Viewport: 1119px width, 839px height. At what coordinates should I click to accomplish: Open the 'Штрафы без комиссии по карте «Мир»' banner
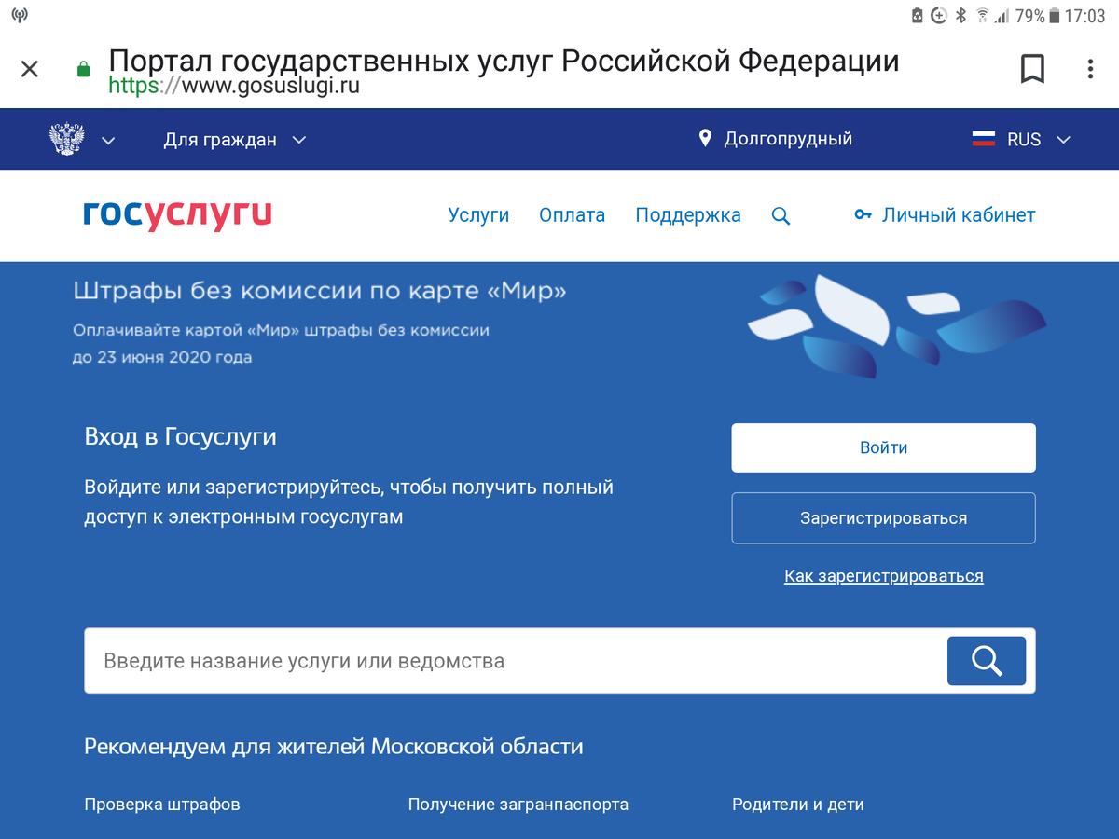(320, 292)
